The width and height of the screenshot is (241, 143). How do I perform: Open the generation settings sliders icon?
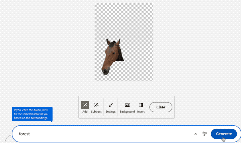coord(205,134)
